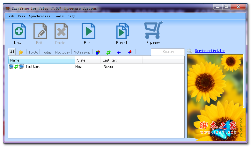Image resolution: width=251 pixels, height=147 pixels.
Task: Select the blue and red arrow filter
Action: 130,52
